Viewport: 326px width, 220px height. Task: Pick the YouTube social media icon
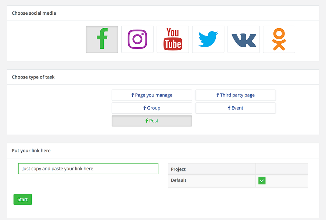173,39
